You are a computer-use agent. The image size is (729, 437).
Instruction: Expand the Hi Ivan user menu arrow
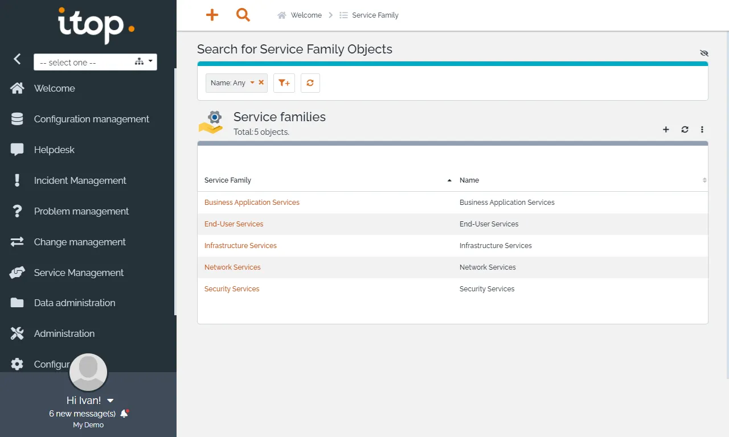[110, 401]
